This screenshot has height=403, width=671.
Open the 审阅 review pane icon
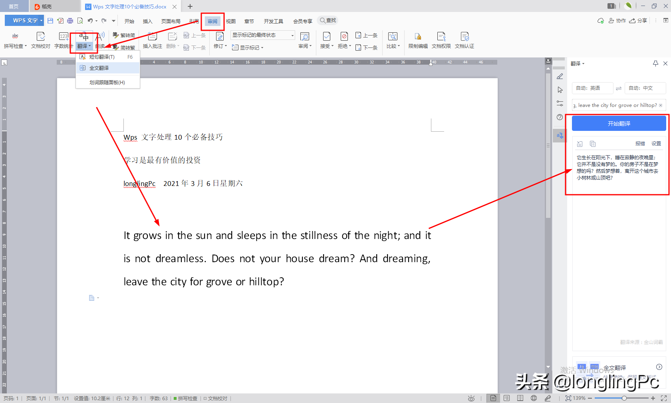tap(305, 37)
